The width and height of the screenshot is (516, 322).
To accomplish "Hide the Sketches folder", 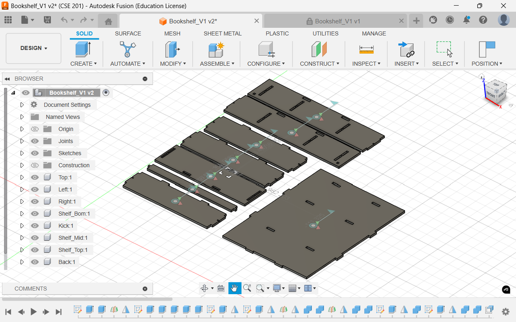I will point(35,153).
